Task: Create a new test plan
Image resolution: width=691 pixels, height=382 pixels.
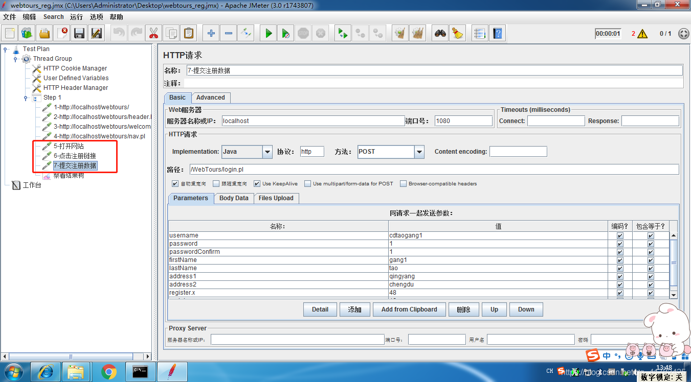Action: tap(10, 34)
